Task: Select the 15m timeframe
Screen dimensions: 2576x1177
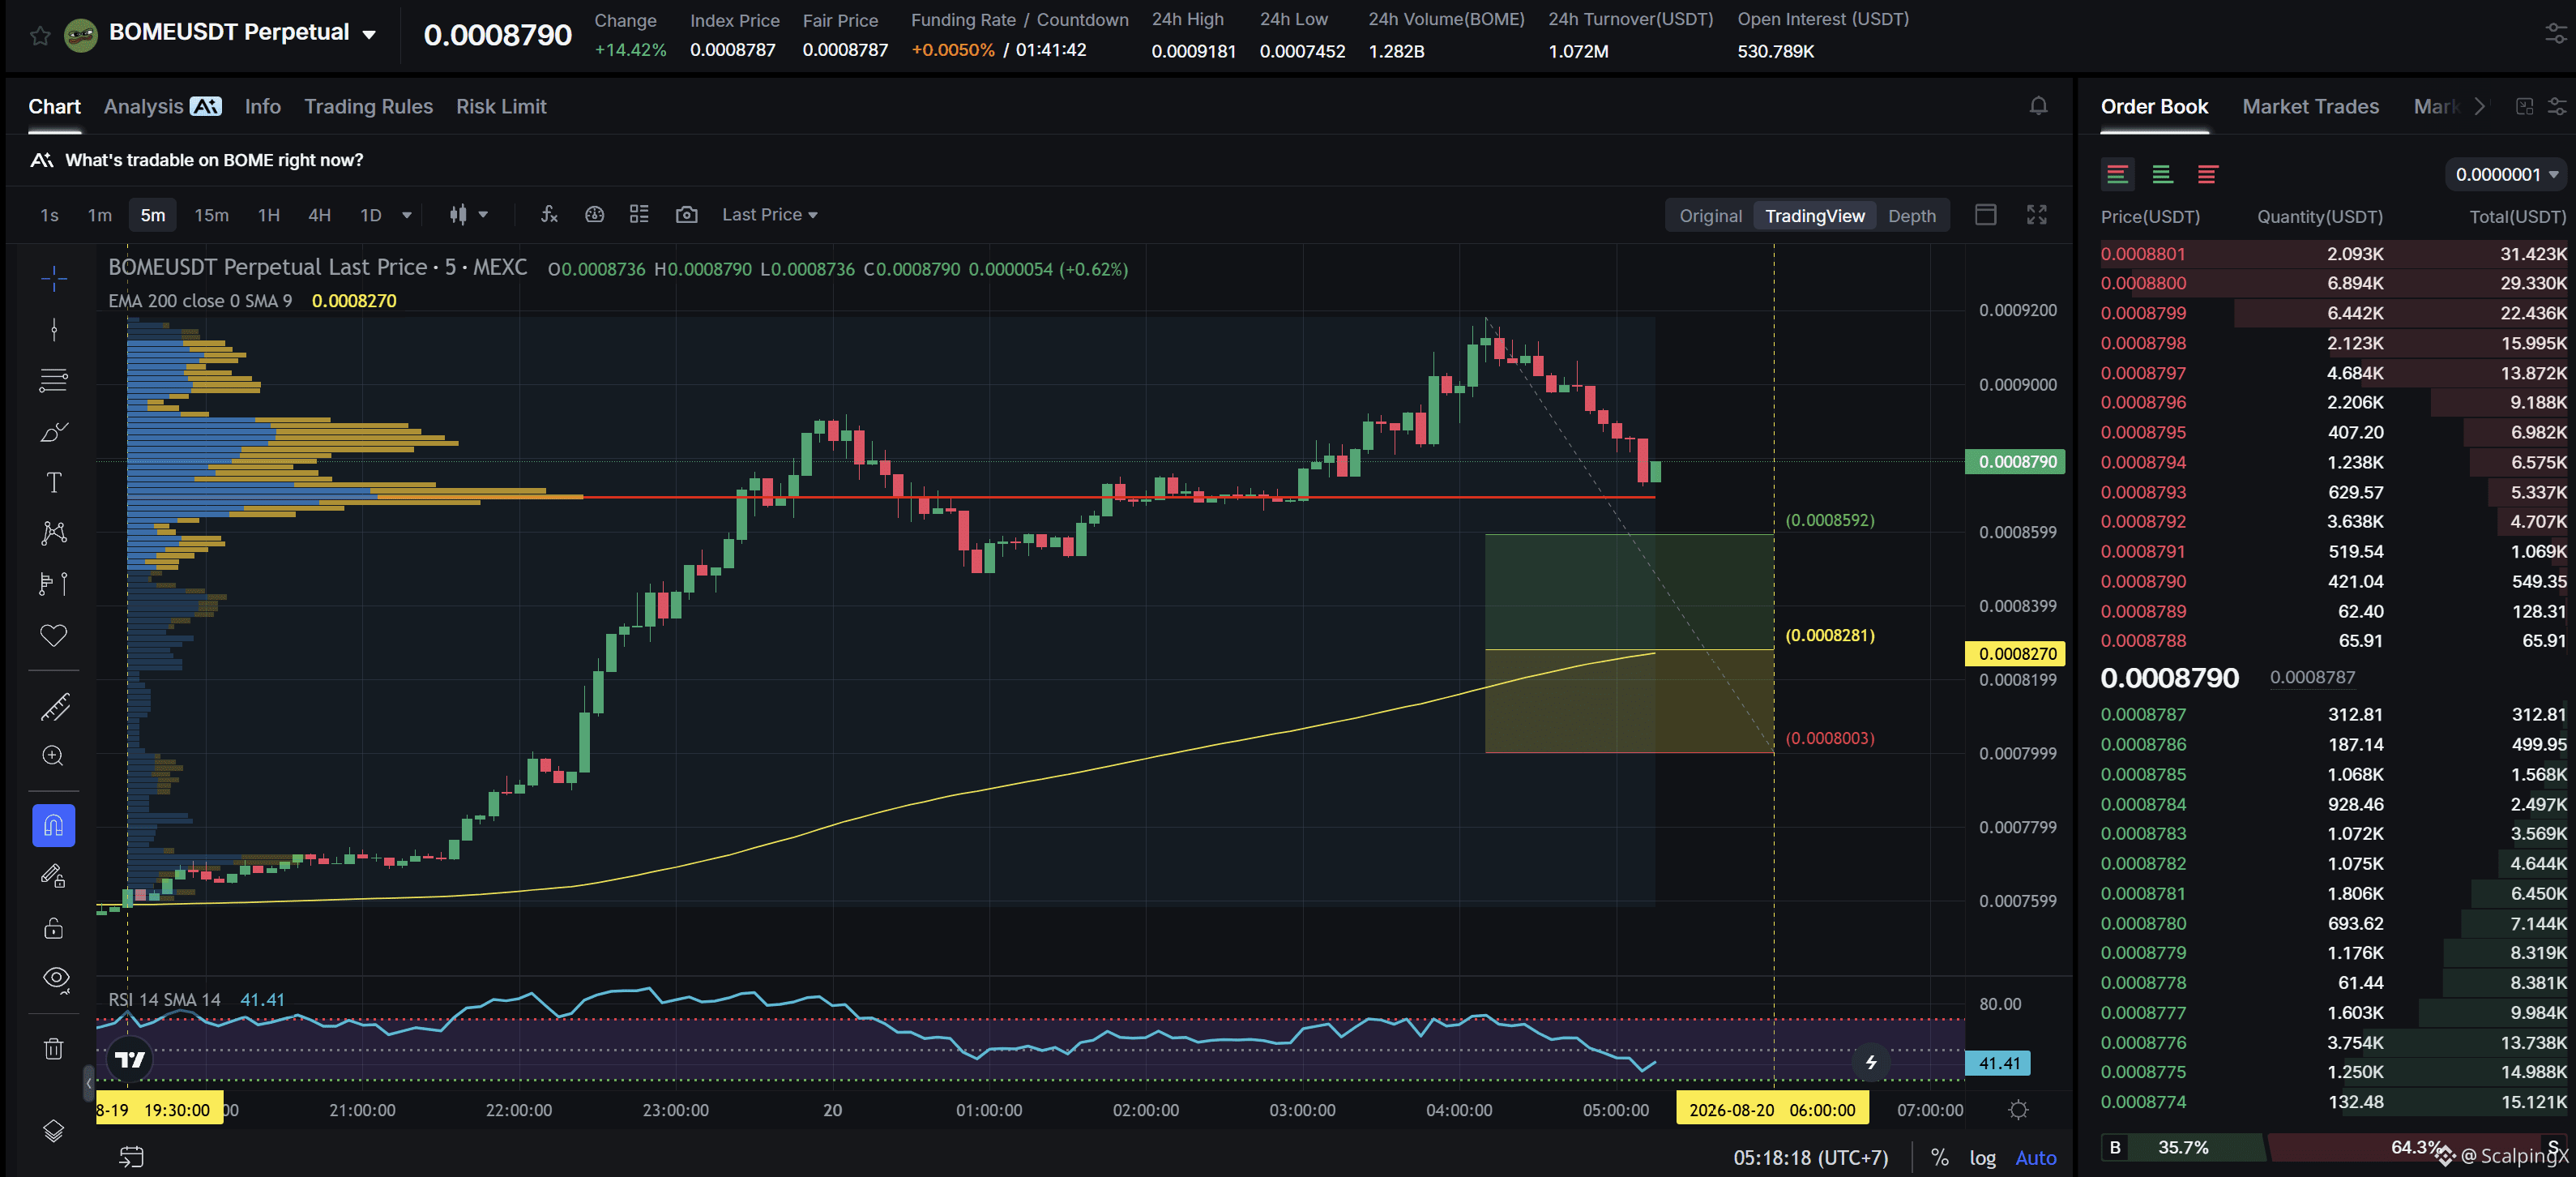Action: click(211, 215)
